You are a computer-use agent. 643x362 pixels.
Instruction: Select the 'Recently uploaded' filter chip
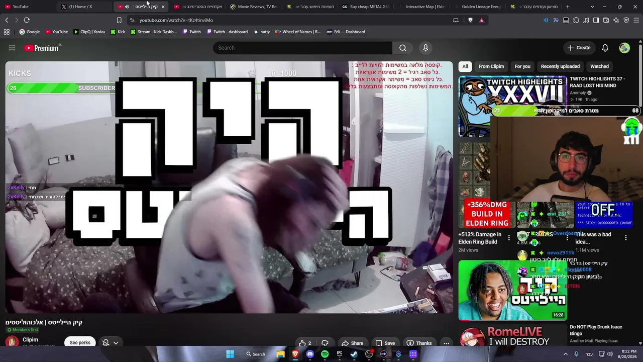[x=560, y=66]
